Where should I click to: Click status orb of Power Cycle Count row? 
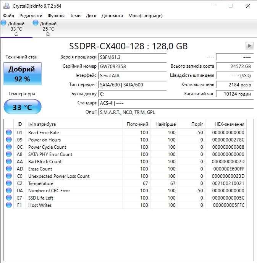(9, 147)
